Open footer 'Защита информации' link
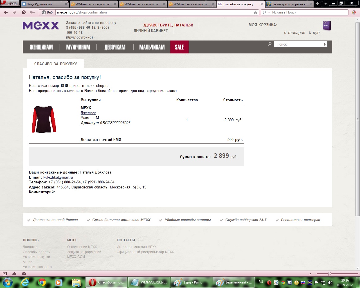 click(84, 252)
